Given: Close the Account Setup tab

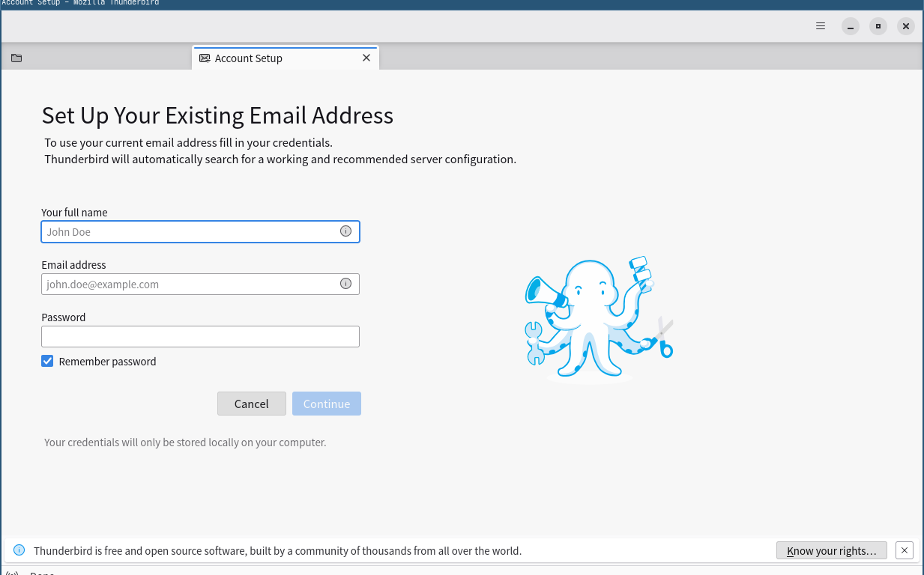Looking at the screenshot, I should point(366,58).
